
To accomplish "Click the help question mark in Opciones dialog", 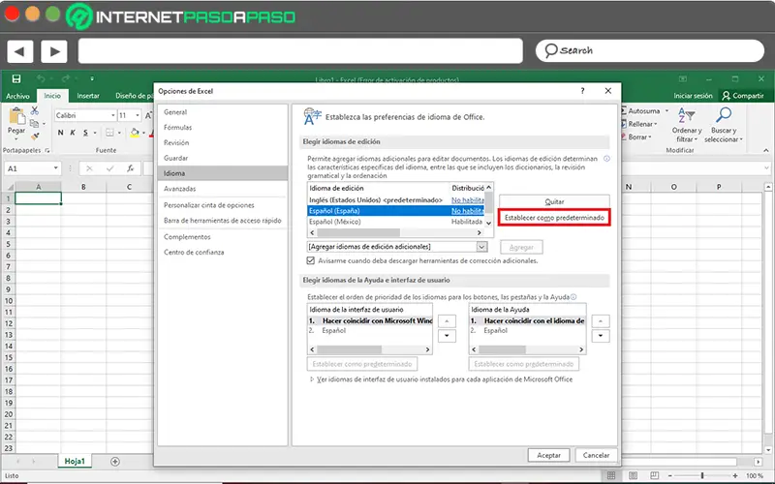I will pos(583,91).
